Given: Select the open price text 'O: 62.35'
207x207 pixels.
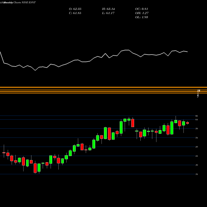Looking at the screenshot, I should [75, 9].
